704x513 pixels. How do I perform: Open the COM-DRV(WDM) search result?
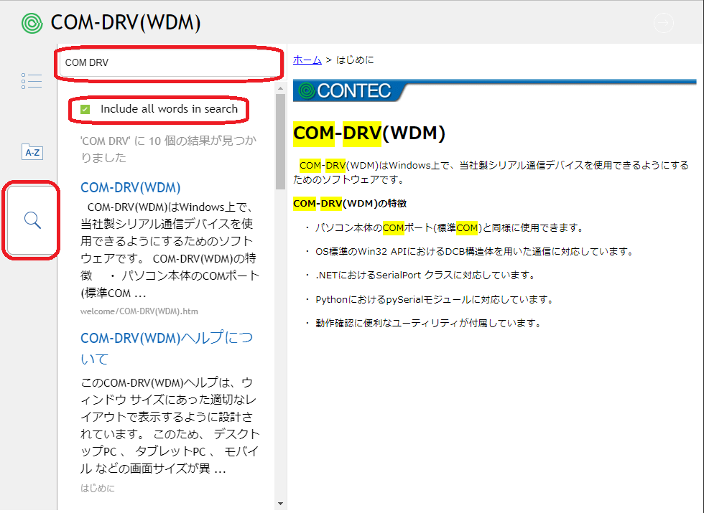pos(130,187)
